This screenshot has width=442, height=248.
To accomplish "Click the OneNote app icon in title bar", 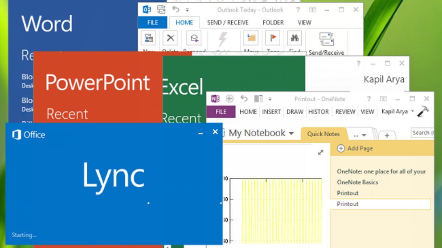I will [215, 98].
